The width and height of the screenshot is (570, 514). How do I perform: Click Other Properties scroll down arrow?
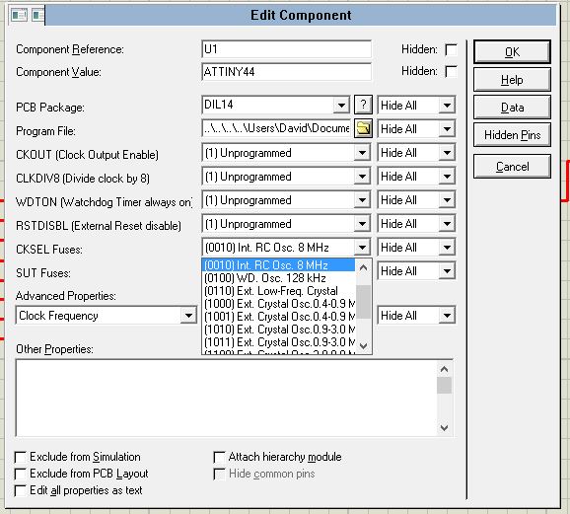click(x=444, y=427)
